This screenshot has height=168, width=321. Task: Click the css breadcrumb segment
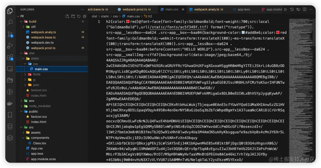(x=115, y=16)
